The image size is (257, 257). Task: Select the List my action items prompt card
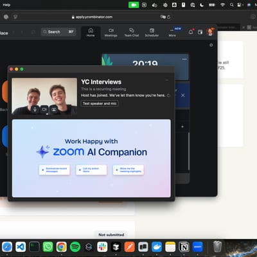tap(91, 170)
